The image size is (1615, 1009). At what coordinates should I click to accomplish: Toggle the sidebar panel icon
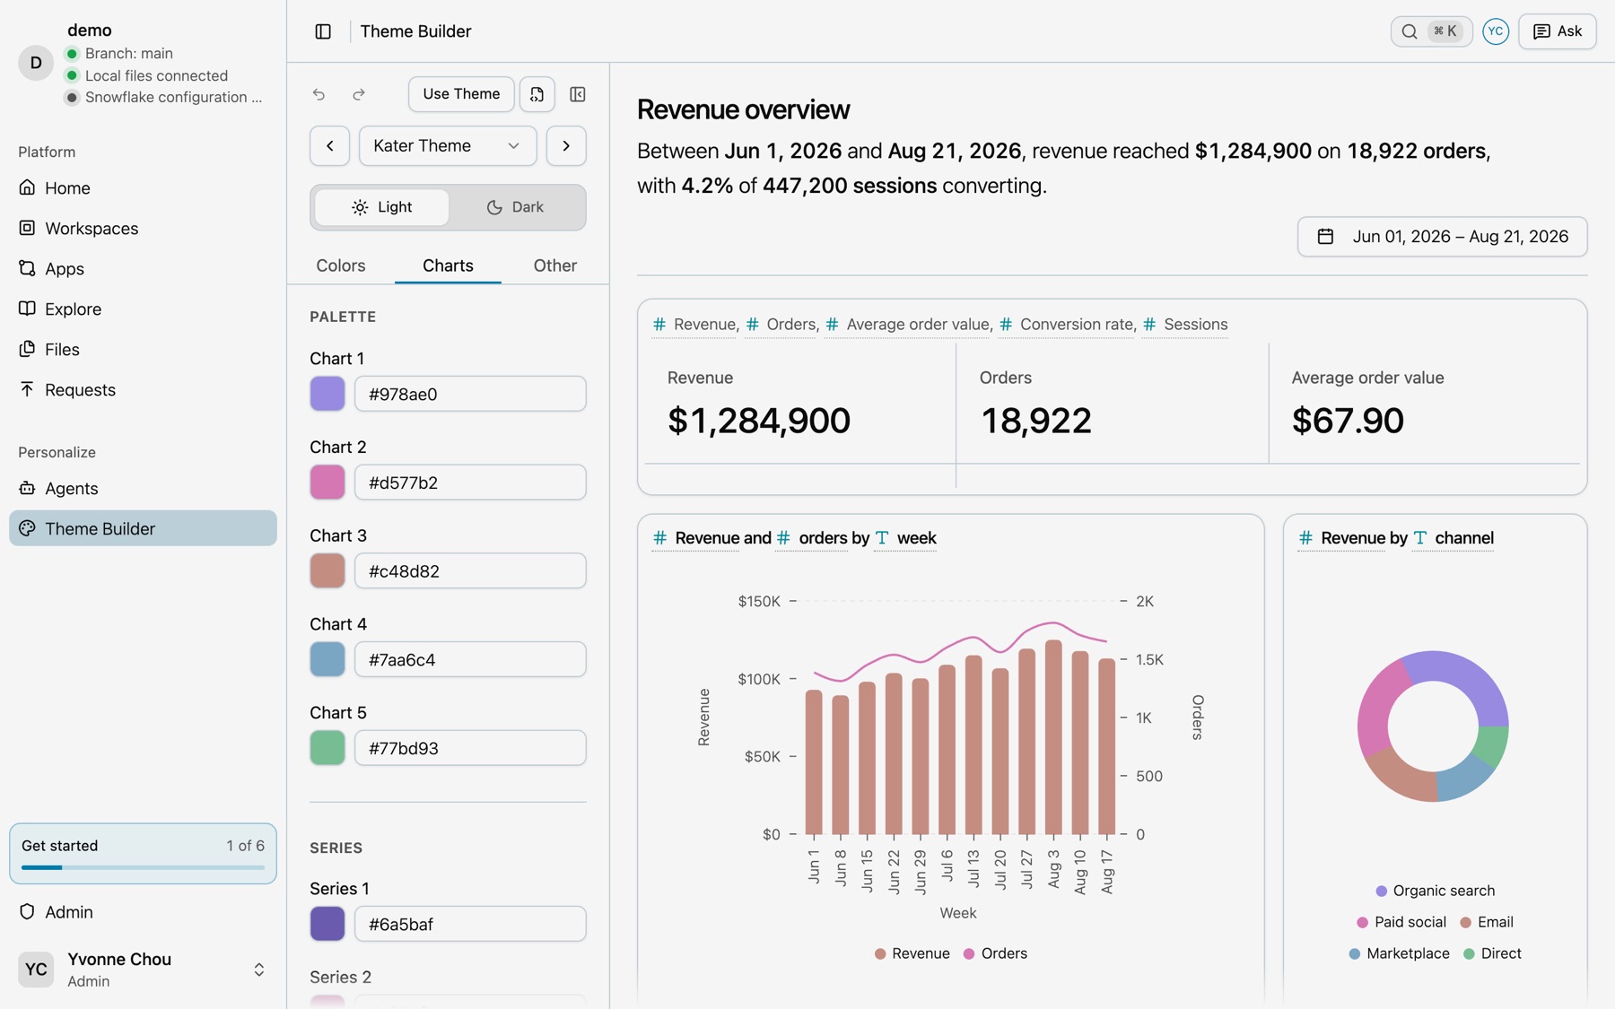click(x=323, y=31)
